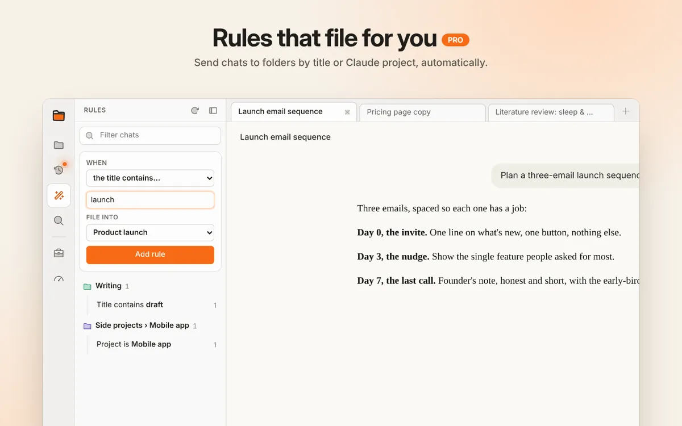This screenshot has width=682, height=426.
Task: Add a new tab with plus icon
Action: [626, 111]
